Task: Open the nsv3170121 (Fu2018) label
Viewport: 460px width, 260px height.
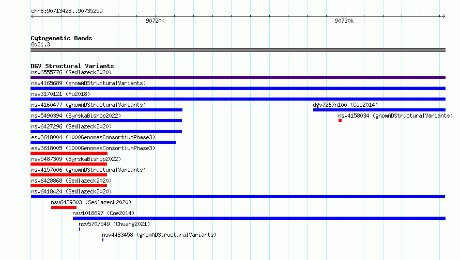Action: pos(60,94)
